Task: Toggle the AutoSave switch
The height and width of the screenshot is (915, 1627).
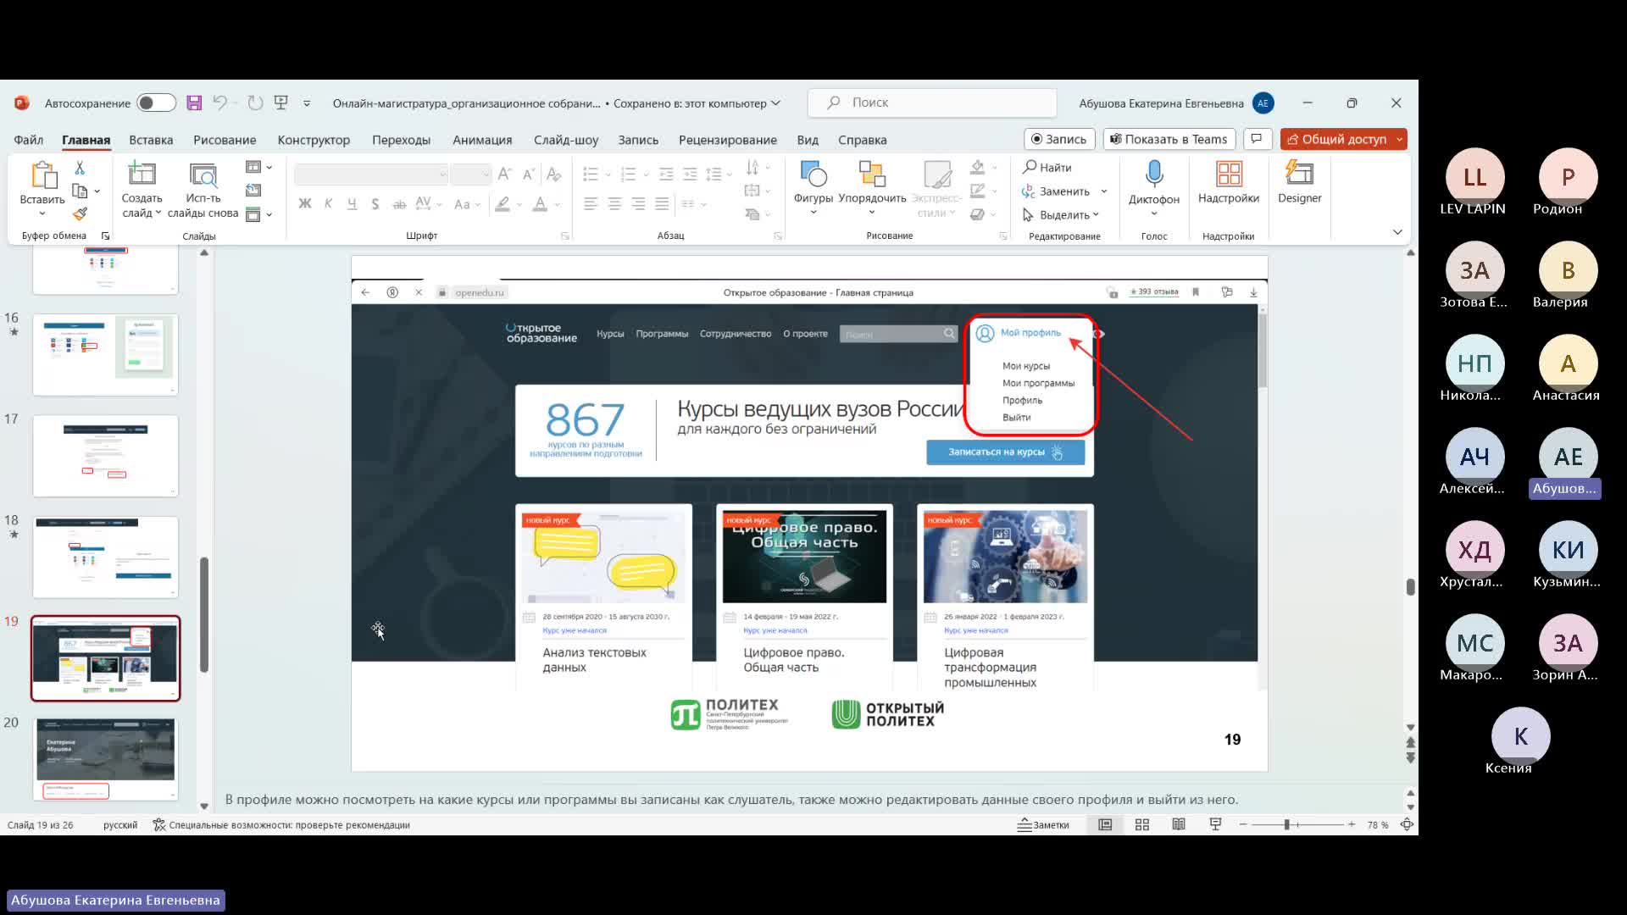Action: click(156, 103)
